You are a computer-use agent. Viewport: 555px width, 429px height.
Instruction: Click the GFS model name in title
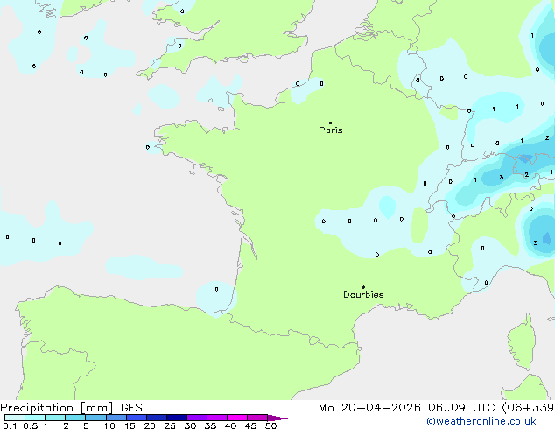click(131, 408)
